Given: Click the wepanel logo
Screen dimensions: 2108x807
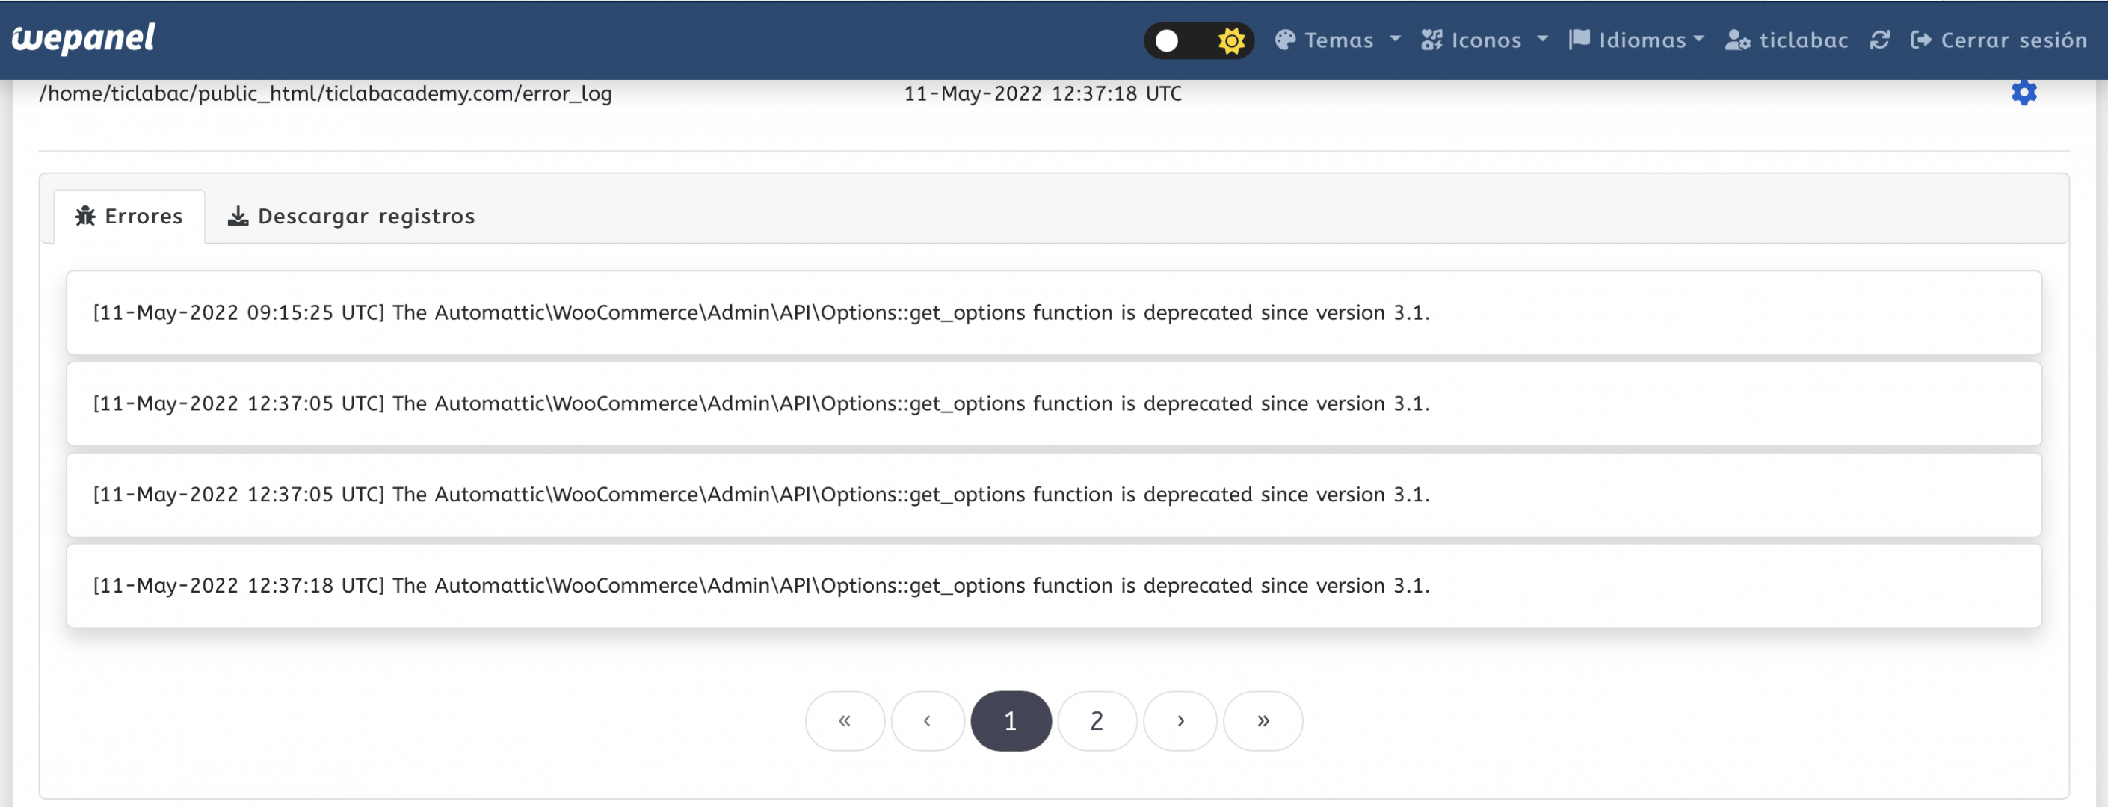Looking at the screenshot, I should [x=84, y=38].
